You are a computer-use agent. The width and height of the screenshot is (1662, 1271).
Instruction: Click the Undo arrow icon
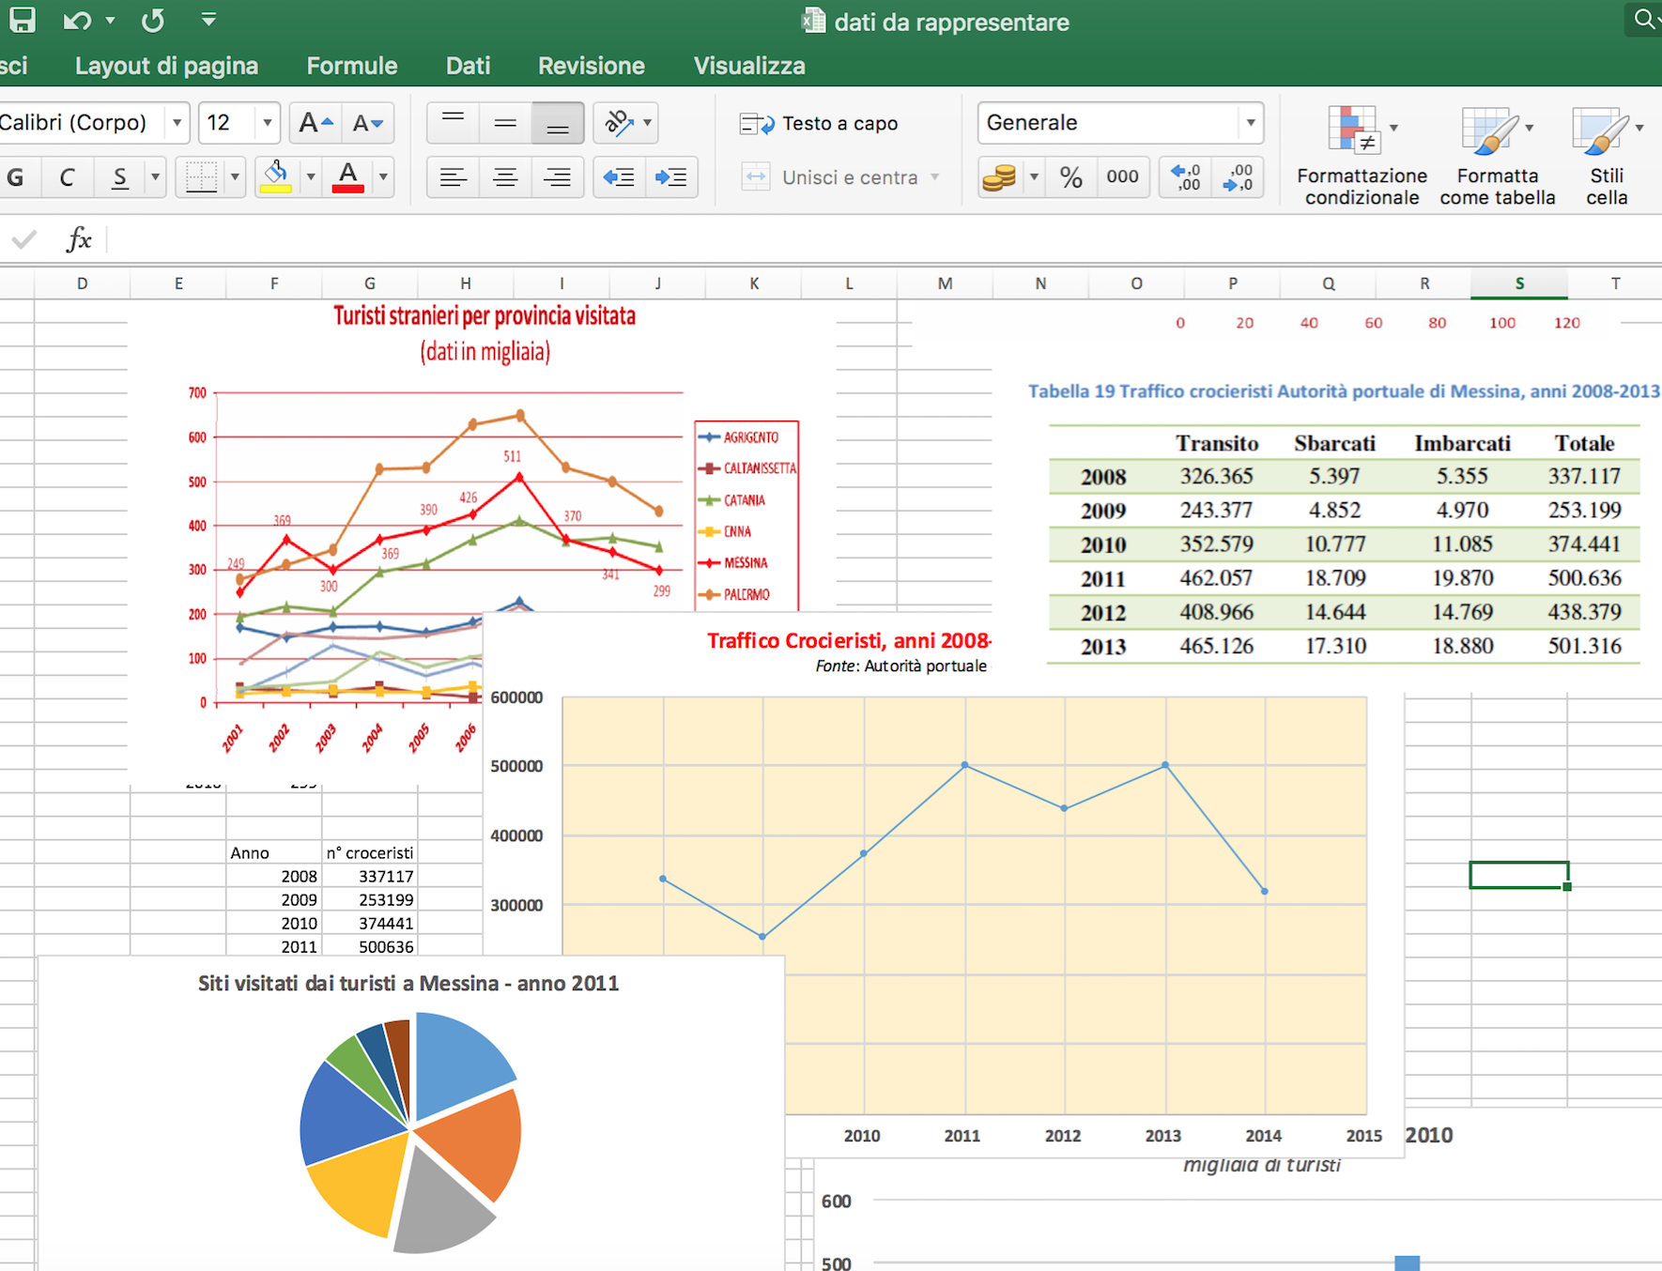[x=77, y=20]
